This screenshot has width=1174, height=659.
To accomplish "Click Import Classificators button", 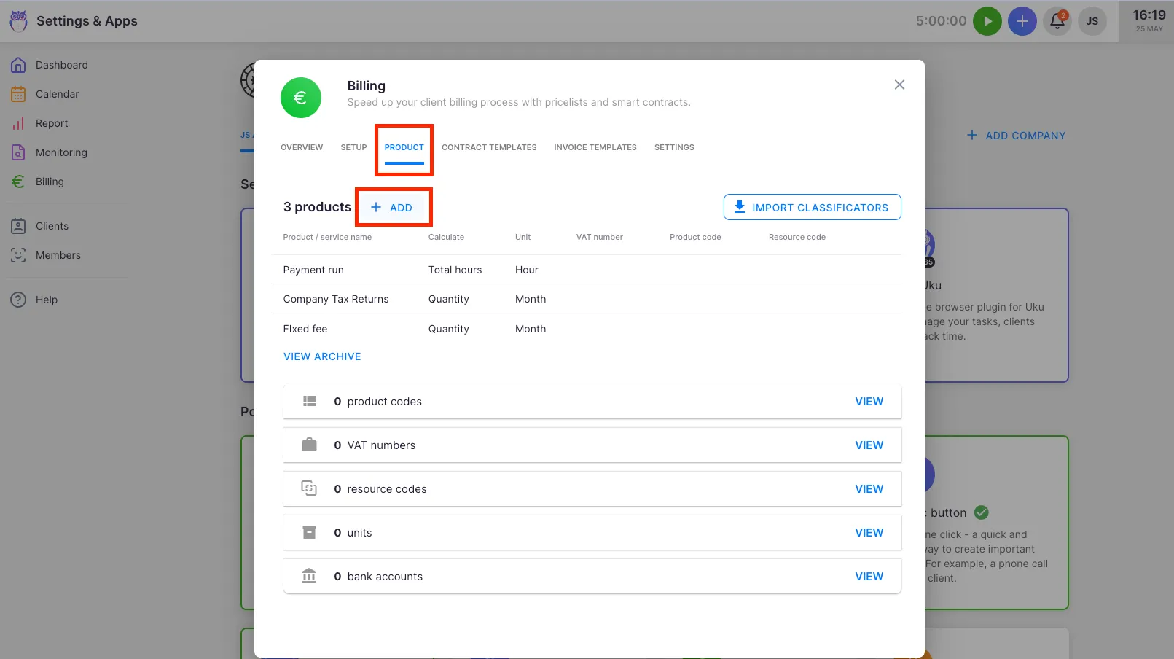I will [x=812, y=207].
